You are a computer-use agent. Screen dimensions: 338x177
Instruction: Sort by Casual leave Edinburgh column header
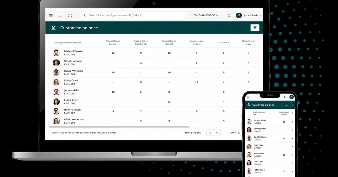[141, 42]
